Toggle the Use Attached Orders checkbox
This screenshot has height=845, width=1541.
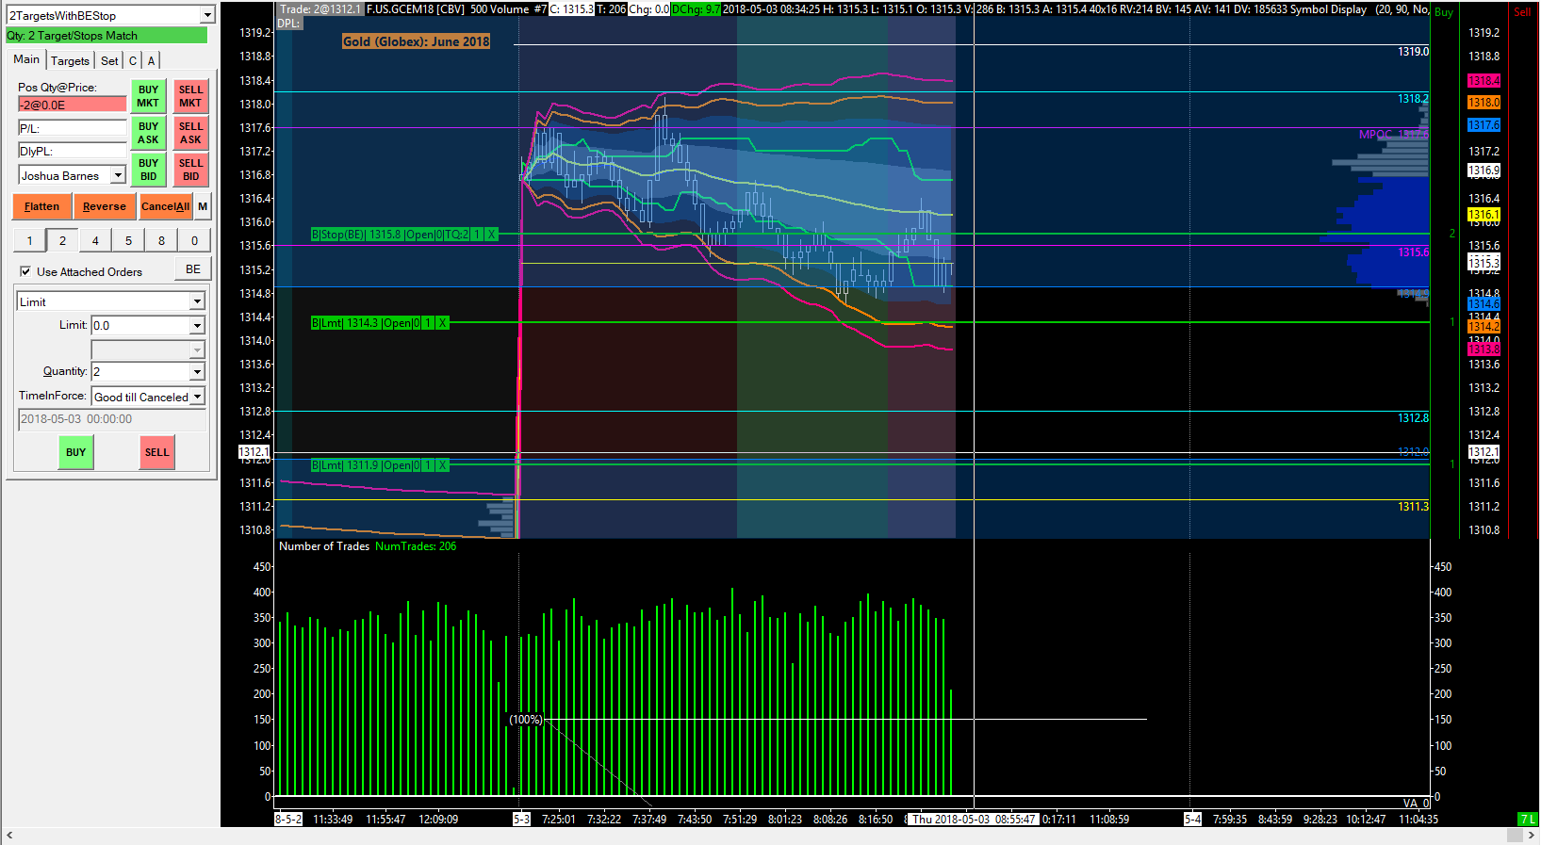pyautogui.click(x=25, y=272)
